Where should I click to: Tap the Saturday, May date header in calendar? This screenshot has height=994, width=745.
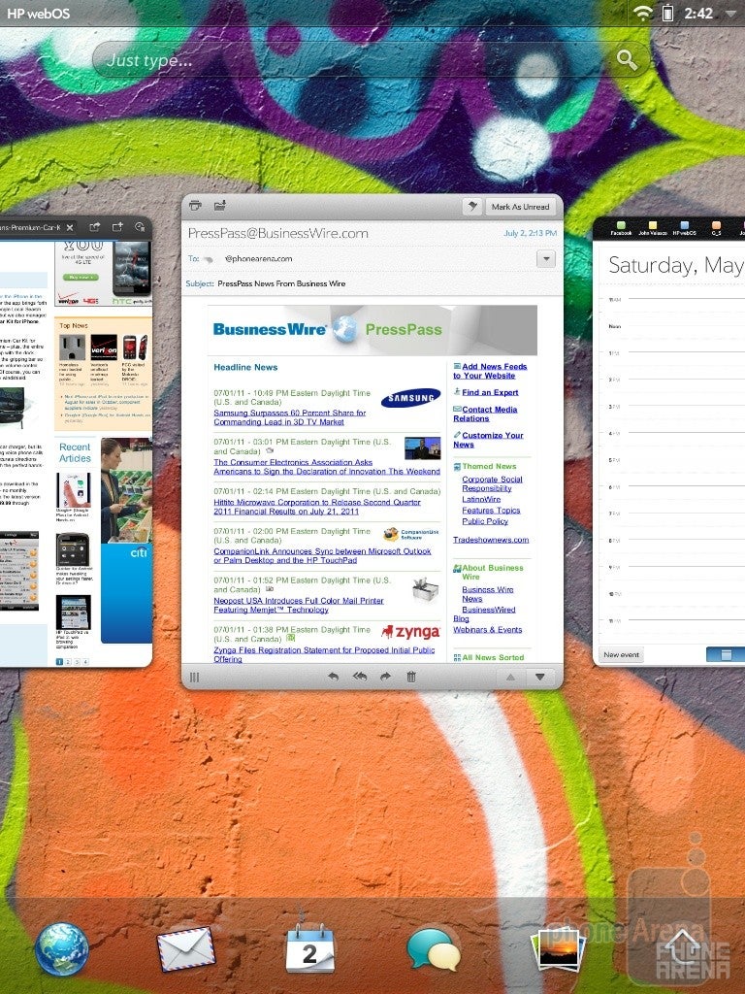[676, 265]
